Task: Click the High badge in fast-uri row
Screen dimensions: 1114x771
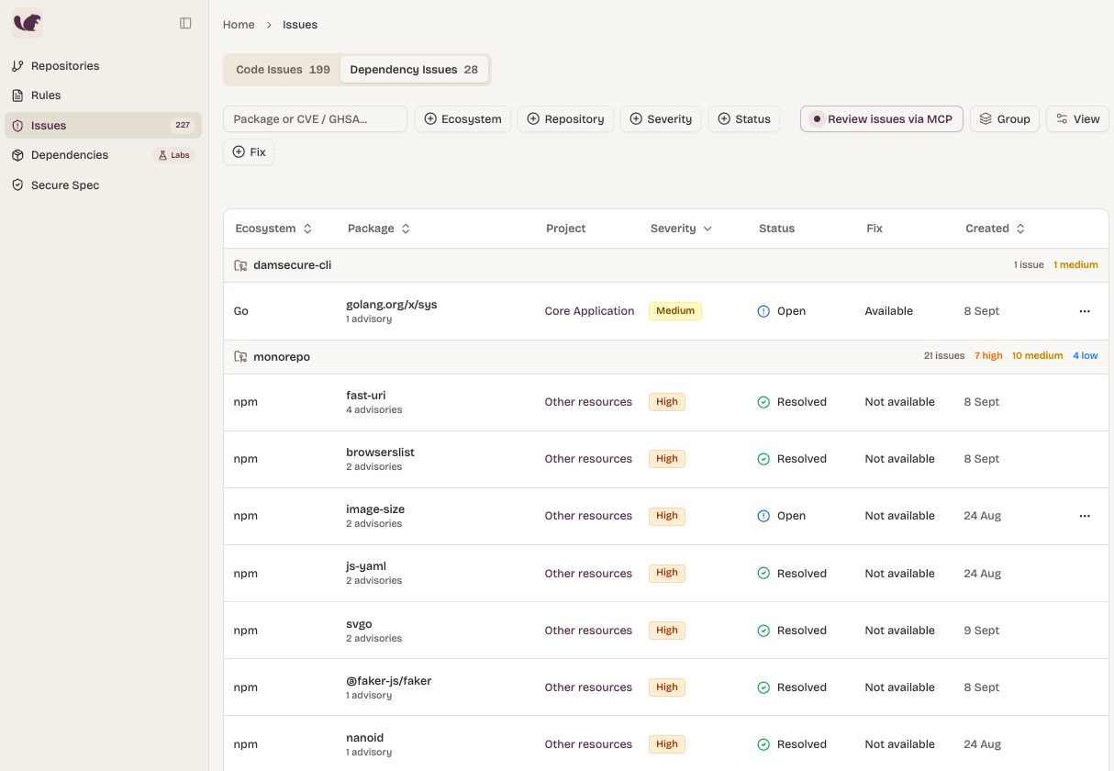Action: [x=667, y=402]
